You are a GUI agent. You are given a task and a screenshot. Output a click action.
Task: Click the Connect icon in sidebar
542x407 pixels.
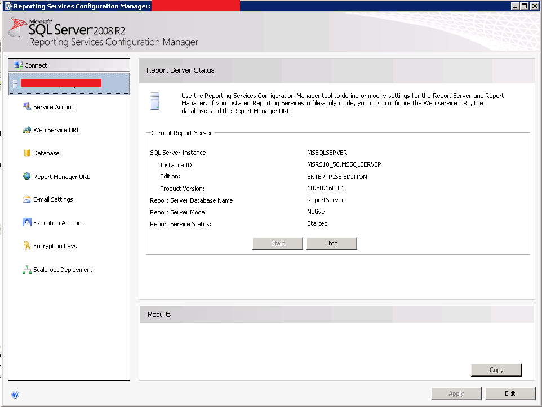[x=18, y=65]
